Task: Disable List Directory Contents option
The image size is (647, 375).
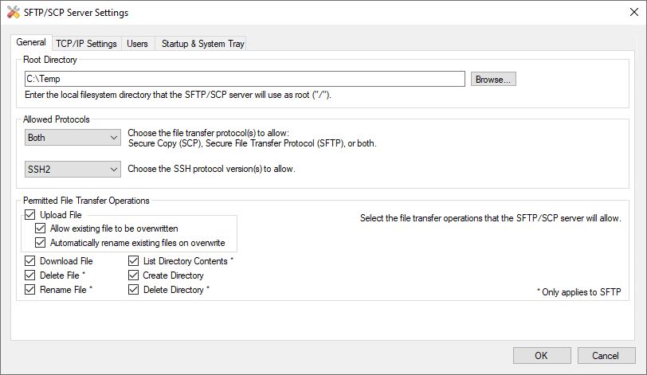Action: [134, 261]
